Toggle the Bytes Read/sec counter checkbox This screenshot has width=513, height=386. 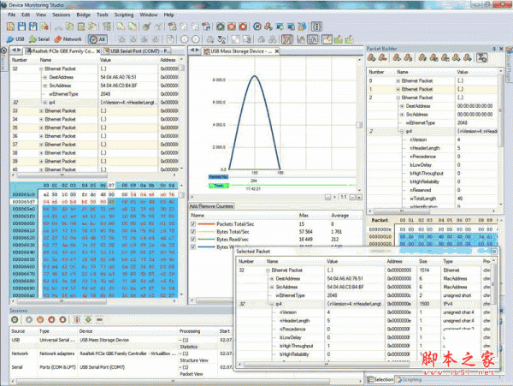coord(192,240)
